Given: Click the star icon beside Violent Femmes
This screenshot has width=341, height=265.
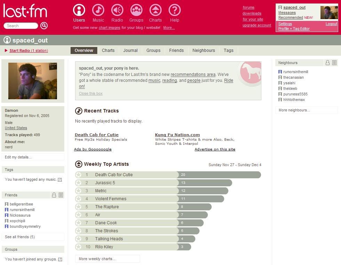Looking at the screenshot, I should tap(78, 198).
